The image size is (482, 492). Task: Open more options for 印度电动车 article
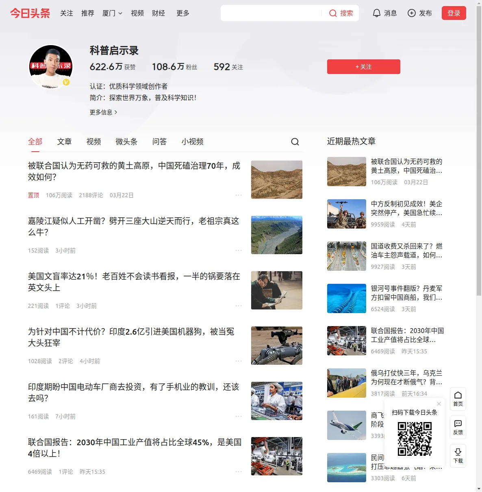[x=239, y=416]
